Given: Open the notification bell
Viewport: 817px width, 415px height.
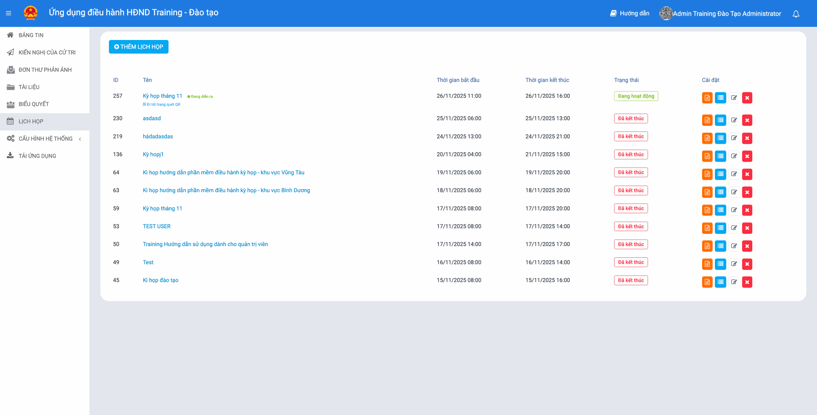Looking at the screenshot, I should pyautogui.click(x=796, y=14).
